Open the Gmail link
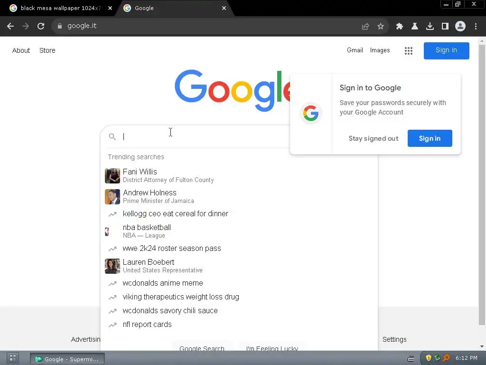The height and width of the screenshot is (365, 486). (355, 50)
